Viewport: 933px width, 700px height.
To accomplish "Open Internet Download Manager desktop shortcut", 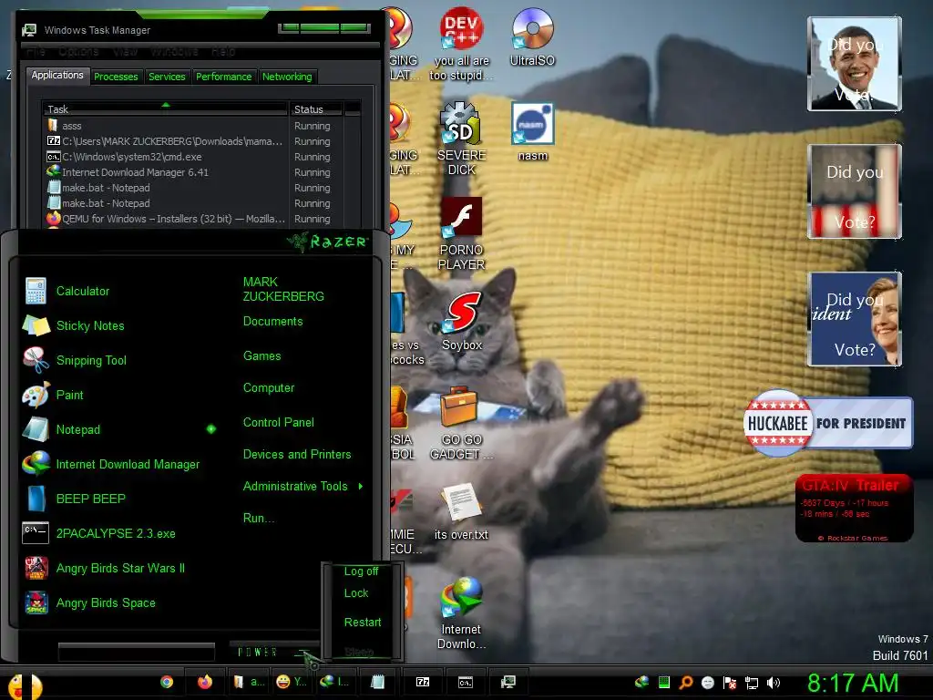I will (461, 613).
